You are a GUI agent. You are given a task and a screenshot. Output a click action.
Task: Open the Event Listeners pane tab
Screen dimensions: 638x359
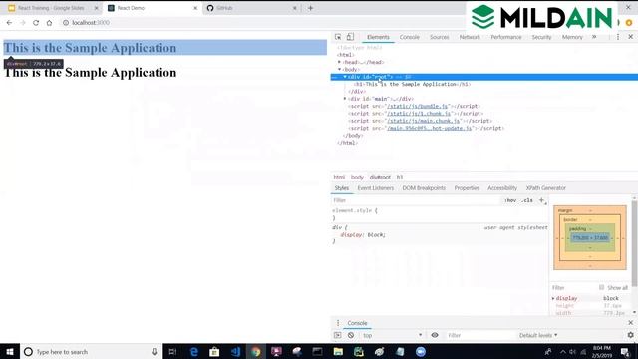click(375, 188)
